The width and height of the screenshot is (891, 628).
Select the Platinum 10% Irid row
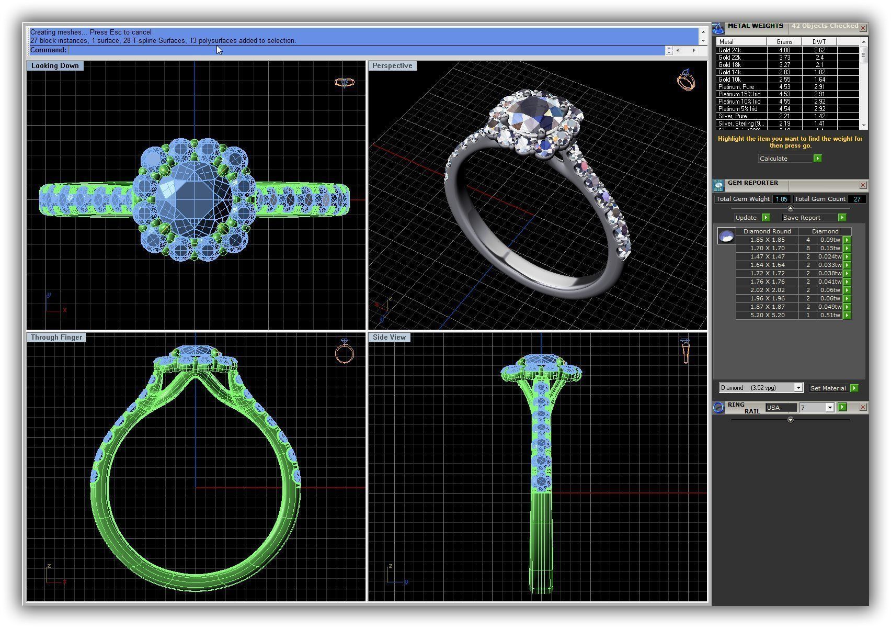click(x=787, y=102)
